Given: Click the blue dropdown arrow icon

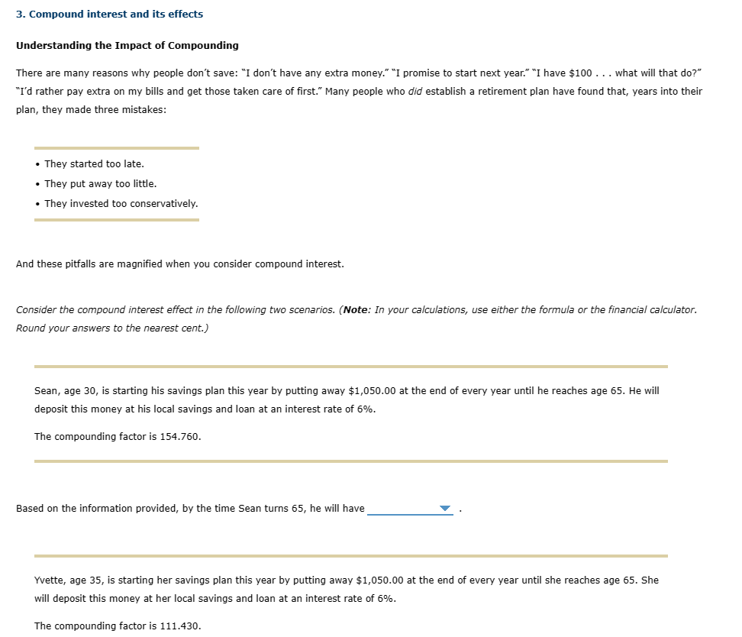Looking at the screenshot, I should click(445, 509).
